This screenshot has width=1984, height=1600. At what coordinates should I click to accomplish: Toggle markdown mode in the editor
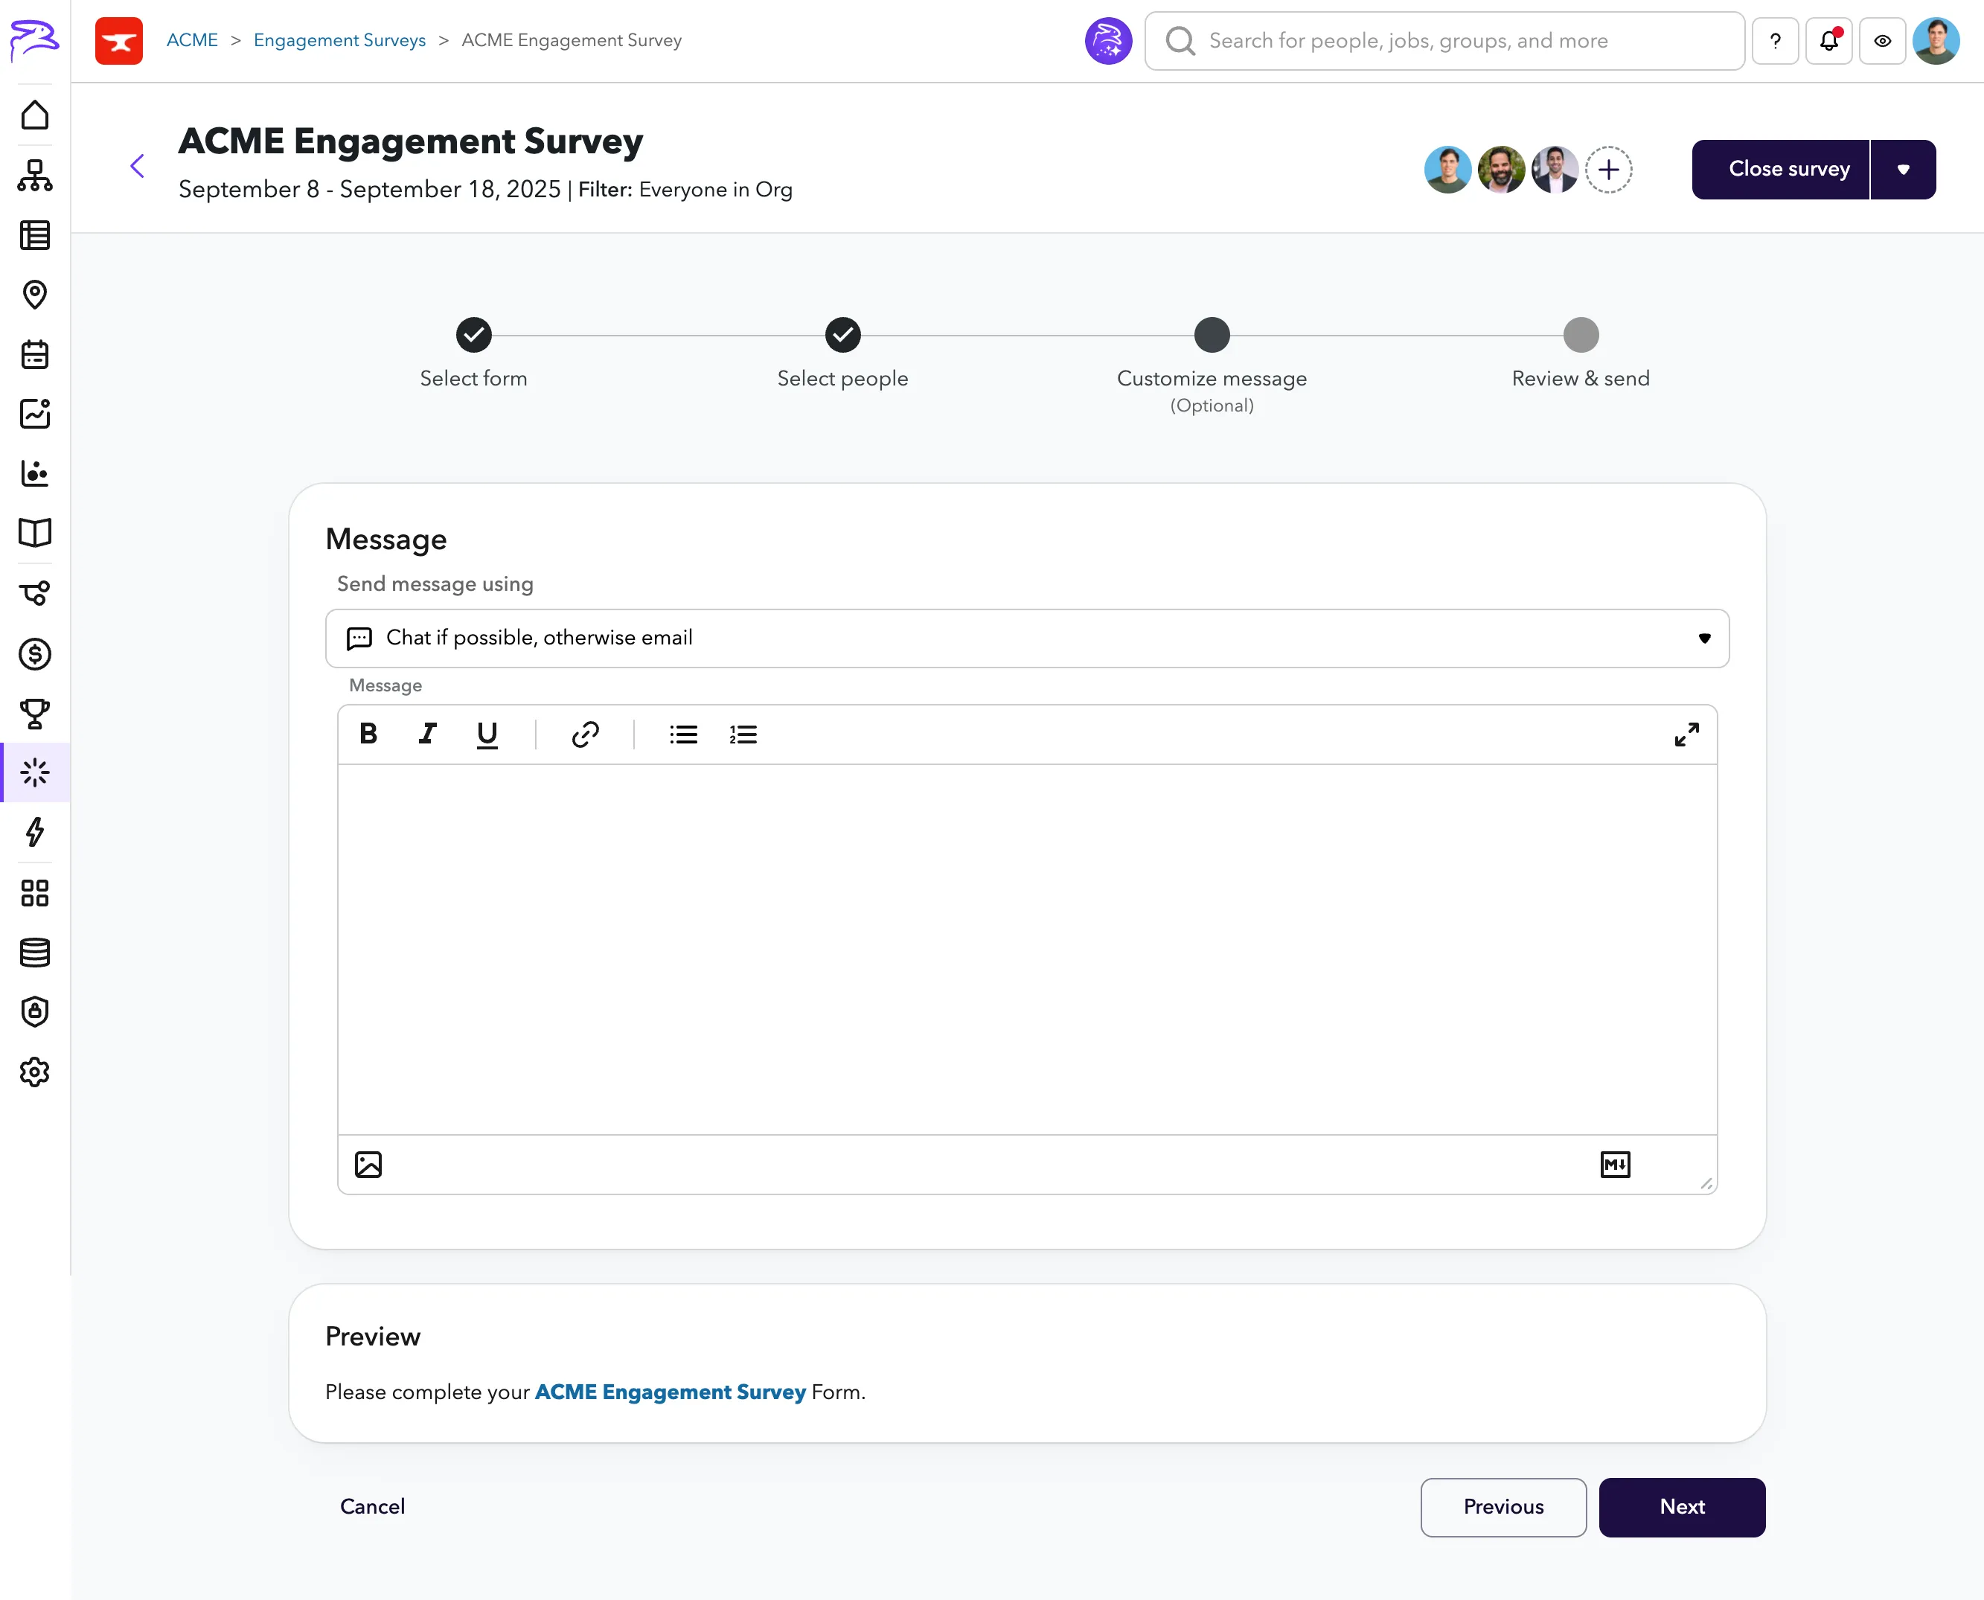(1614, 1164)
